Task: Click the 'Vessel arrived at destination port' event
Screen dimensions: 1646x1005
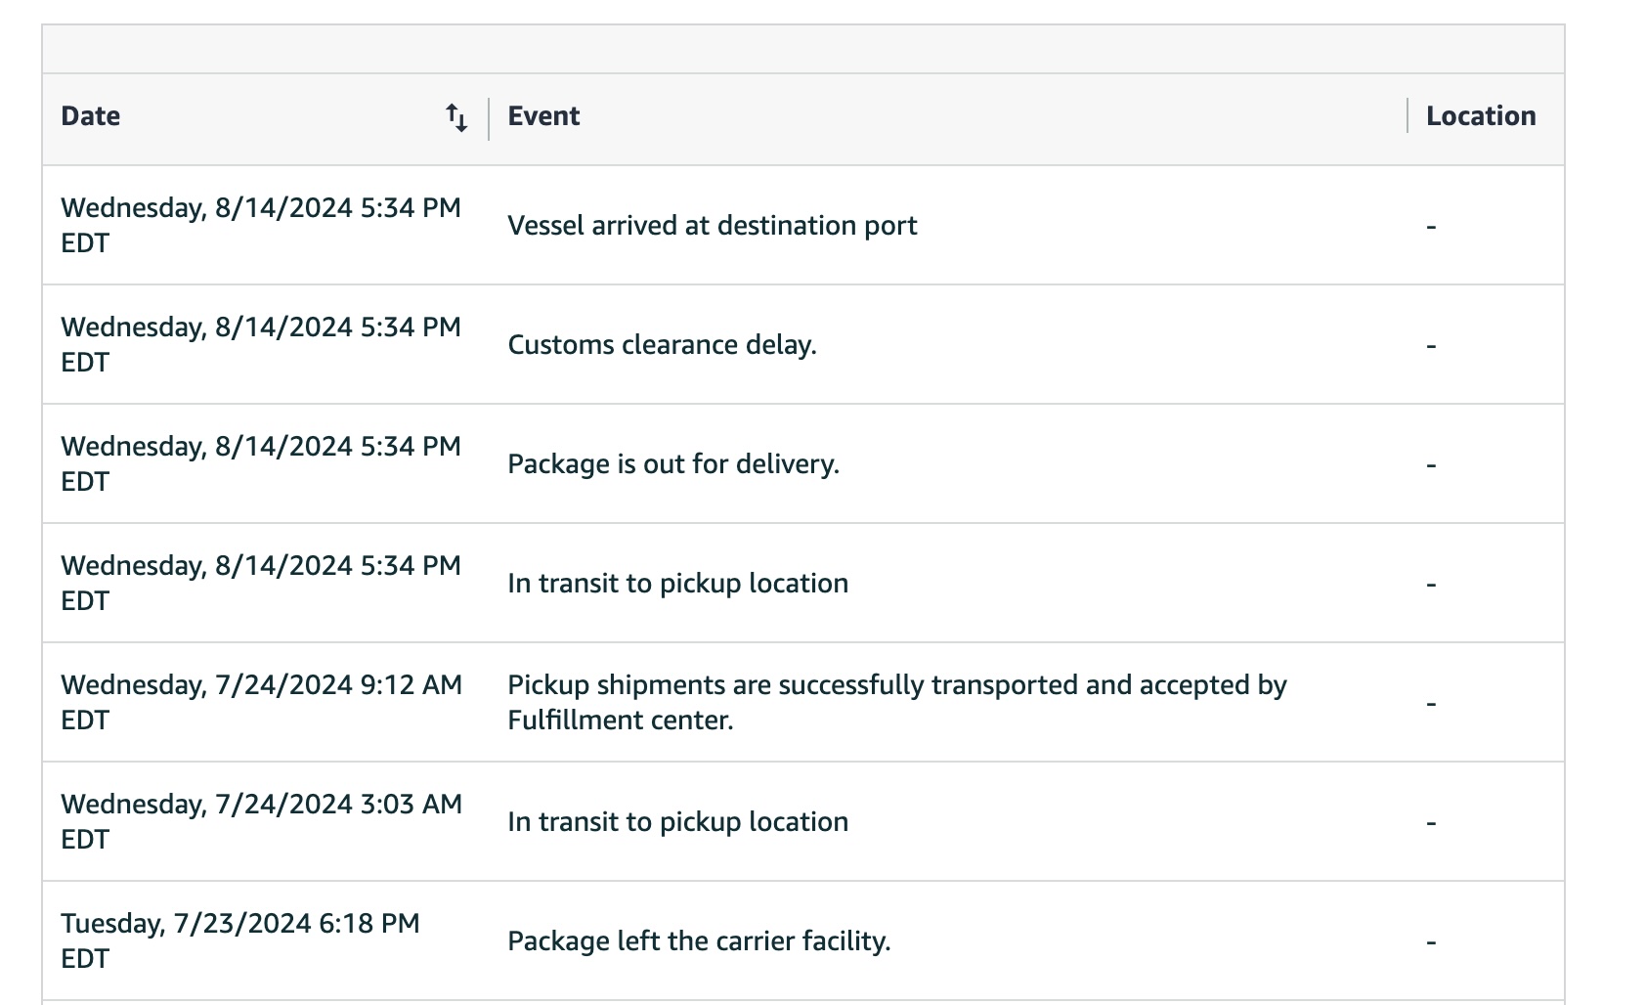Action: (x=712, y=226)
